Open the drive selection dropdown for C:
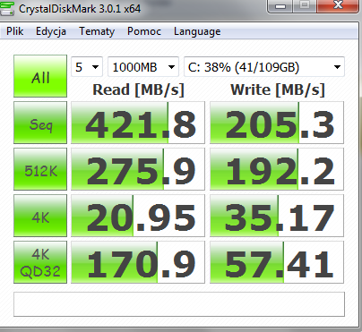 tap(264, 67)
